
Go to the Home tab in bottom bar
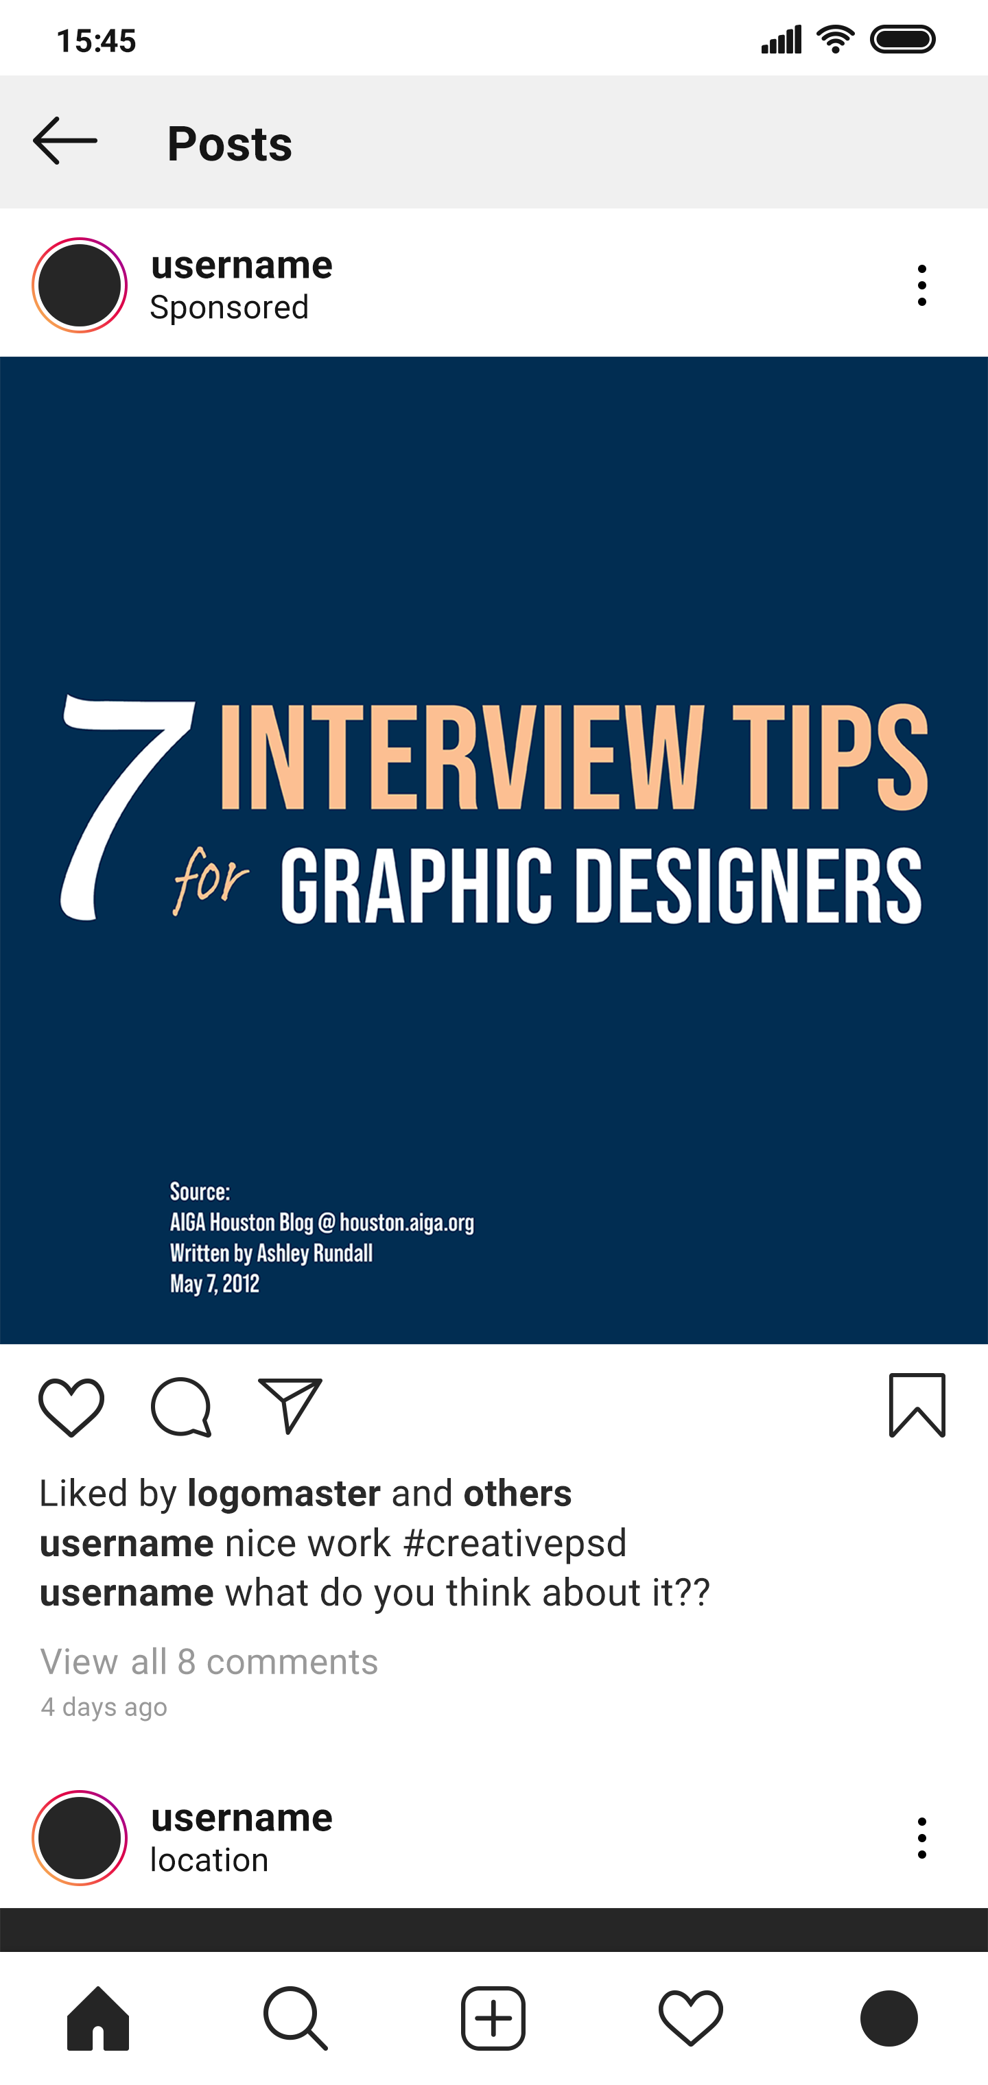click(98, 2018)
